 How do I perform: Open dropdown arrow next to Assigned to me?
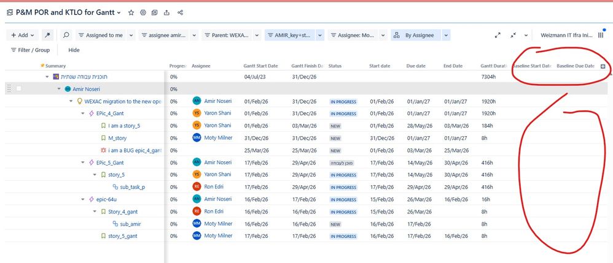131,35
